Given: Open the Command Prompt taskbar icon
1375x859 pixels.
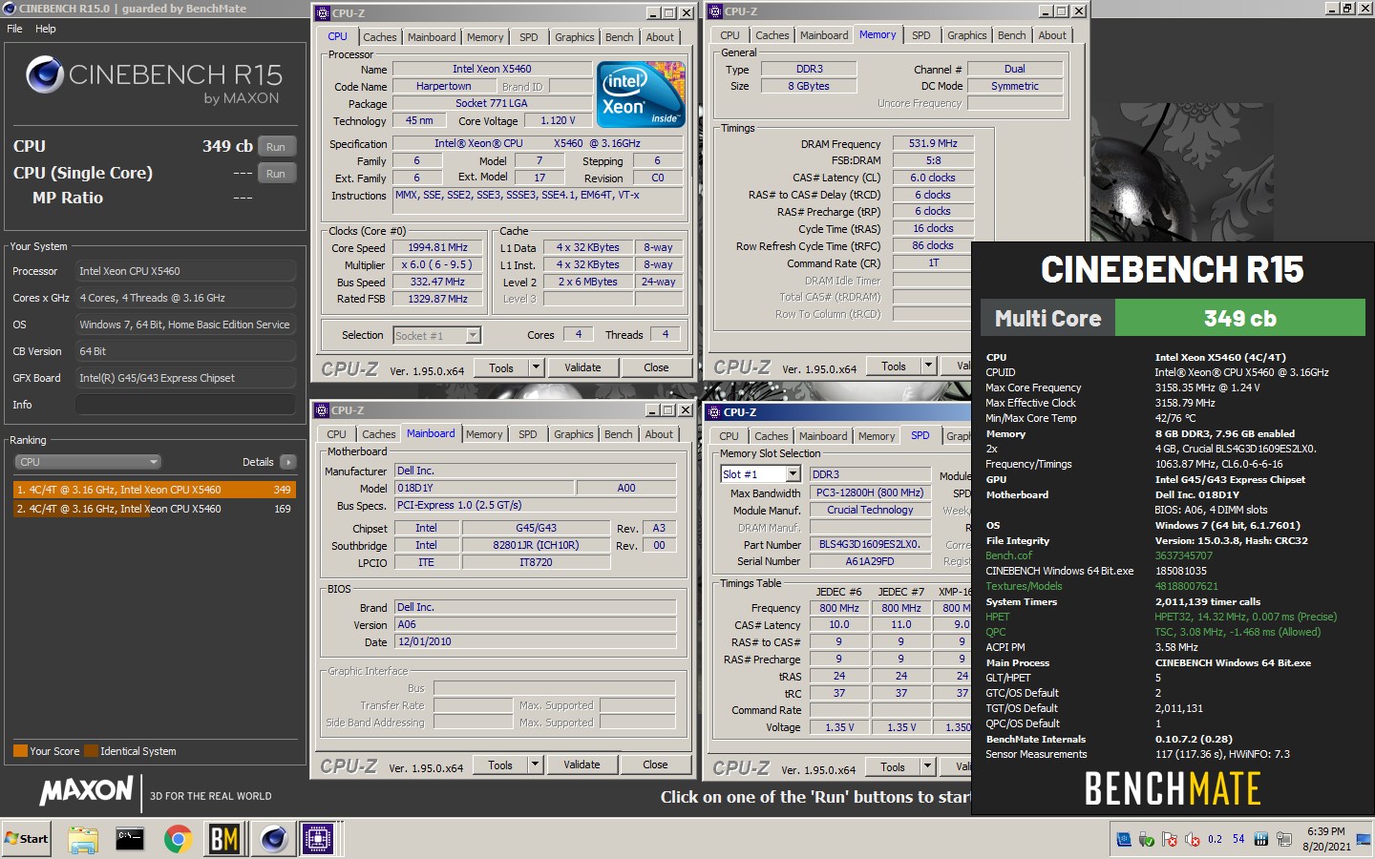Looking at the screenshot, I should click(x=129, y=839).
